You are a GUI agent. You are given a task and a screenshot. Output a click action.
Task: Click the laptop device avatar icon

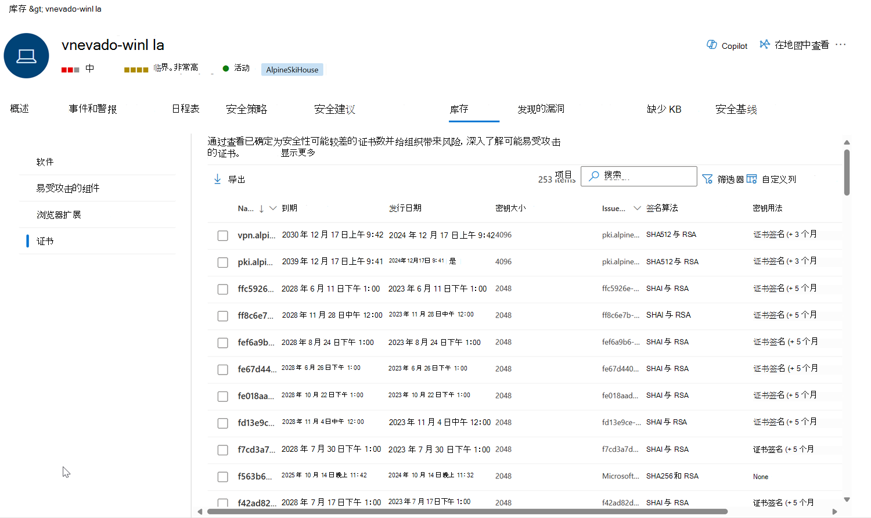(26, 56)
